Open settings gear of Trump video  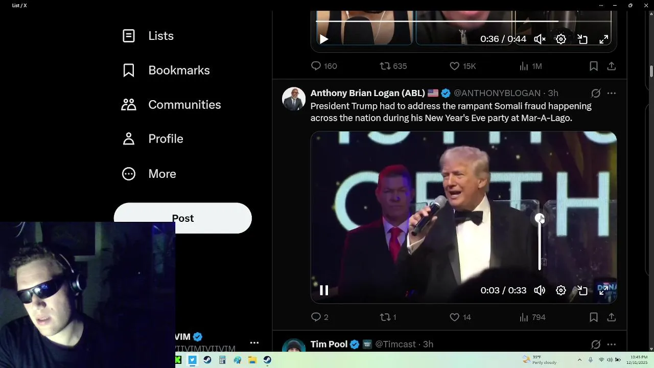coord(561,290)
